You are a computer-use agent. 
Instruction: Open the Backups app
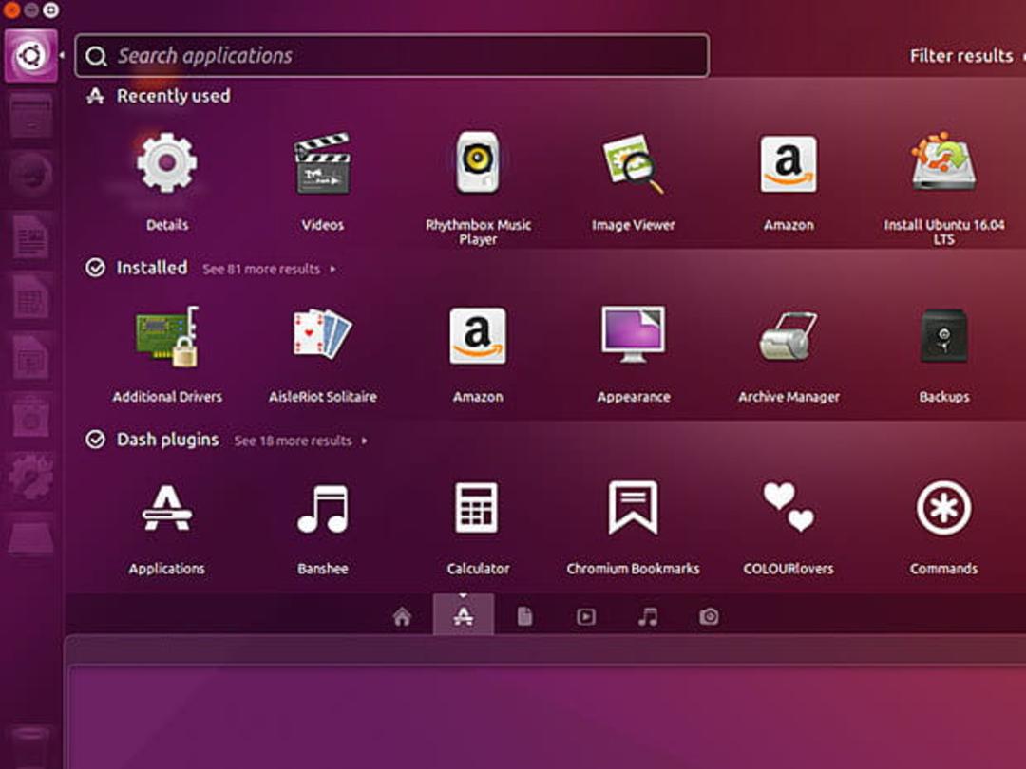943,335
